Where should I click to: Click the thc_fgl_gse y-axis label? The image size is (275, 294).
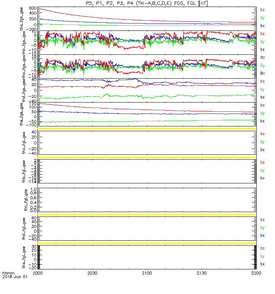[x=26, y=200]
